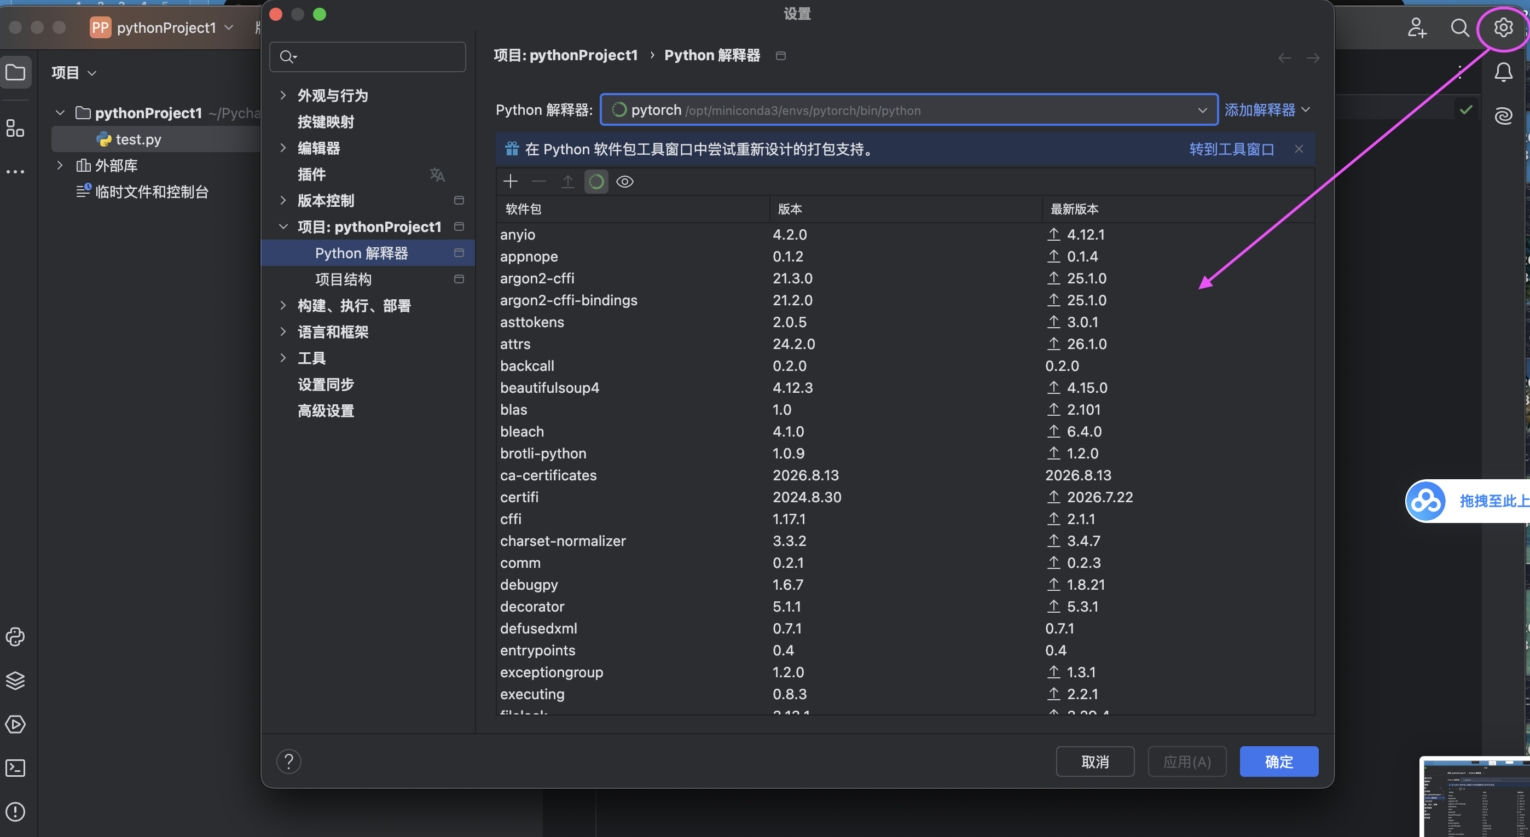Click the search everywhere magnifier
This screenshot has width=1530, height=837.
tap(1459, 27)
